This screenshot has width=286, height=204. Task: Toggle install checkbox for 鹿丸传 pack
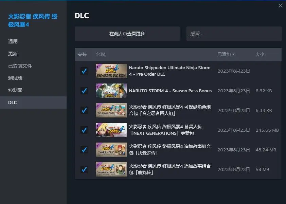pyautogui.click(x=84, y=169)
